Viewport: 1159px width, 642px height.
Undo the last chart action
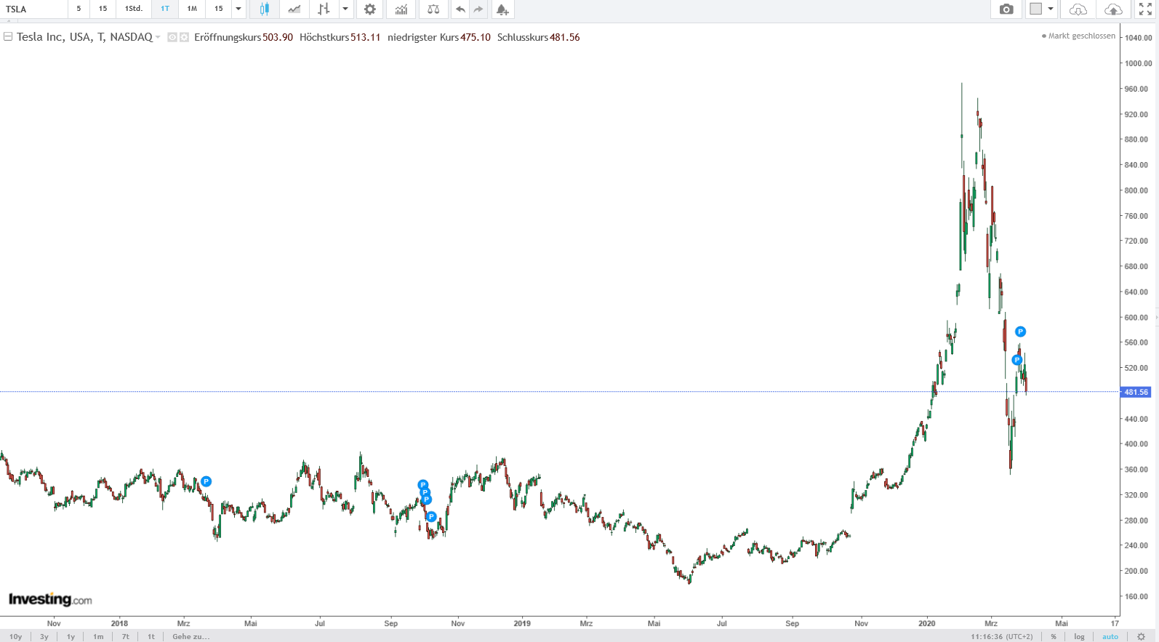click(460, 9)
